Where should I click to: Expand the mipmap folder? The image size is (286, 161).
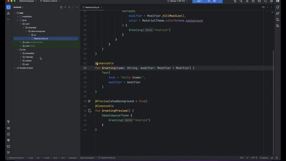[x=21, y=57]
